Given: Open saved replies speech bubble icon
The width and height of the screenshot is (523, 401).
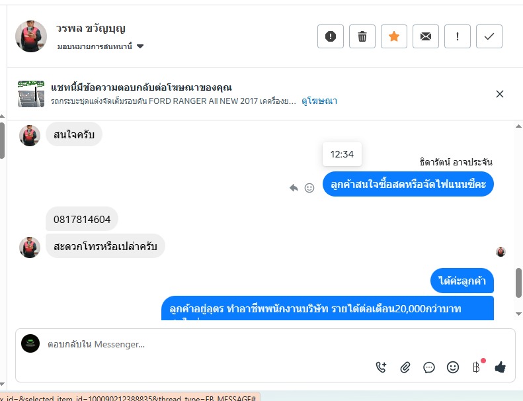Looking at the screenshot, I should pyautogui.click(x=429, y=367).
